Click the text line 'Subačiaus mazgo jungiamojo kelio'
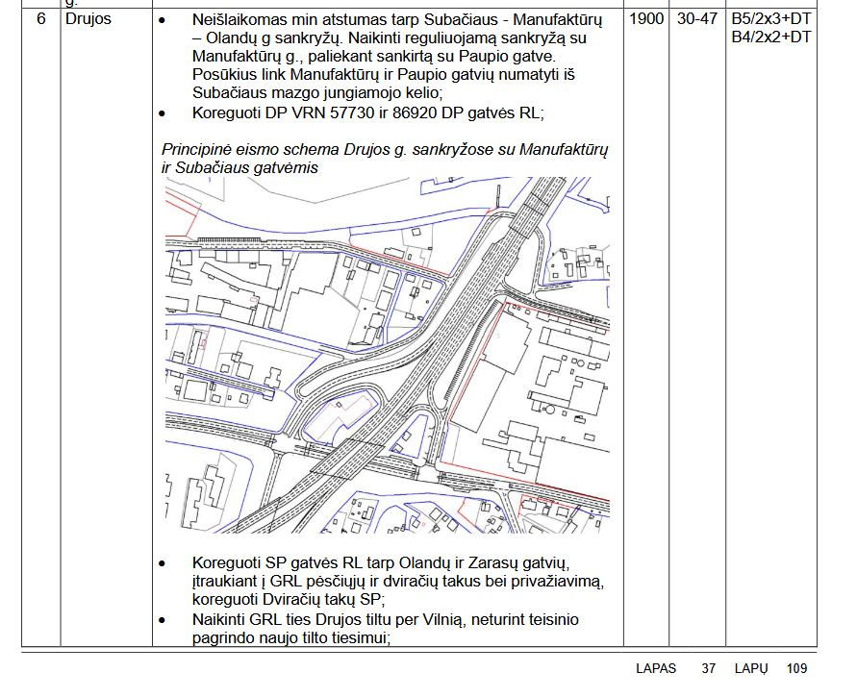857x698 pixels. pos(316,93)
